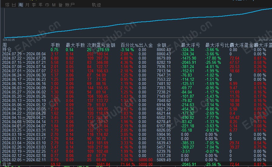Switch to the 日 daily tab
The height and width of the screenshot is (167, 272).
coord(14,5)
